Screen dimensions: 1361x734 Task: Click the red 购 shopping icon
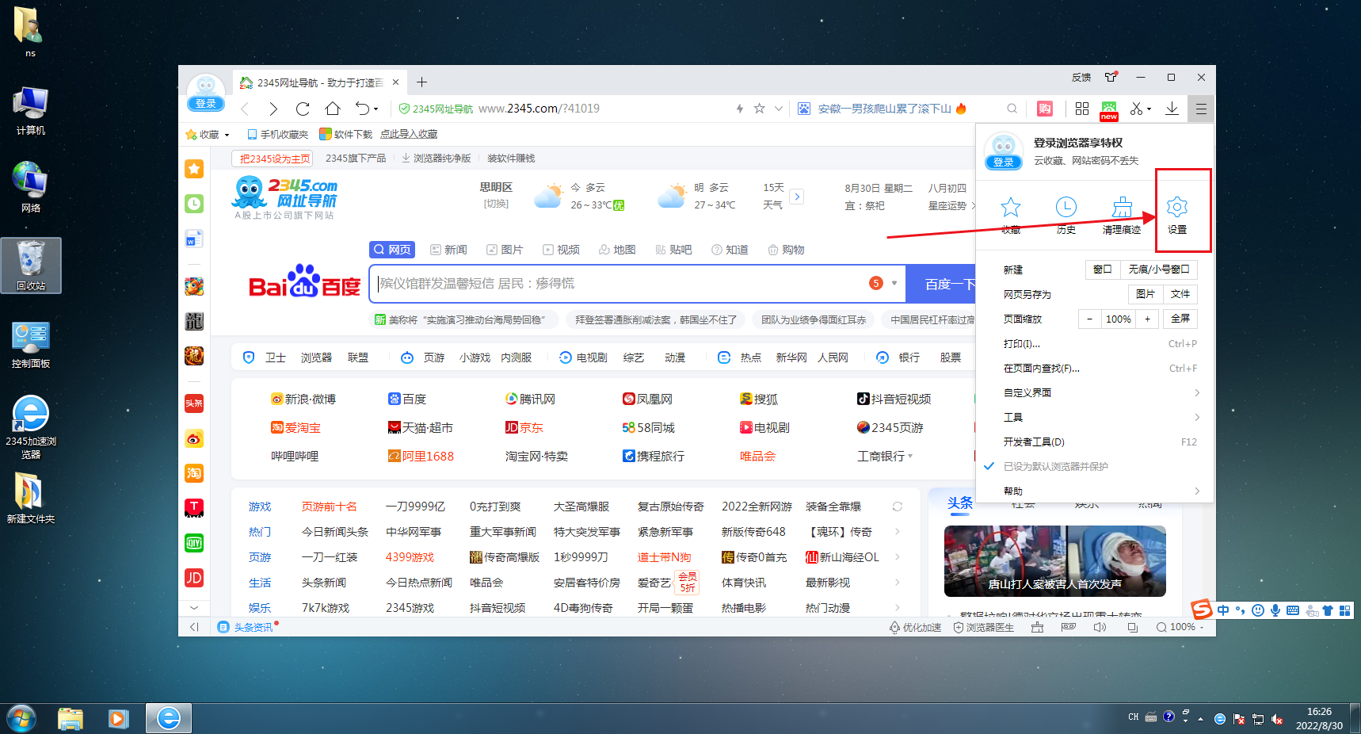pos(1045,109)
